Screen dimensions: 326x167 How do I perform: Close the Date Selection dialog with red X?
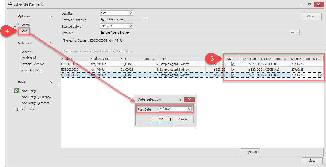[189, 99]
